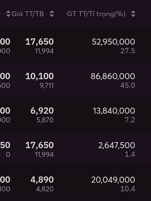Click the 7.2 weight percentage
The width and height of the screenshot is (151, 201).
click(x=130, y=120)
